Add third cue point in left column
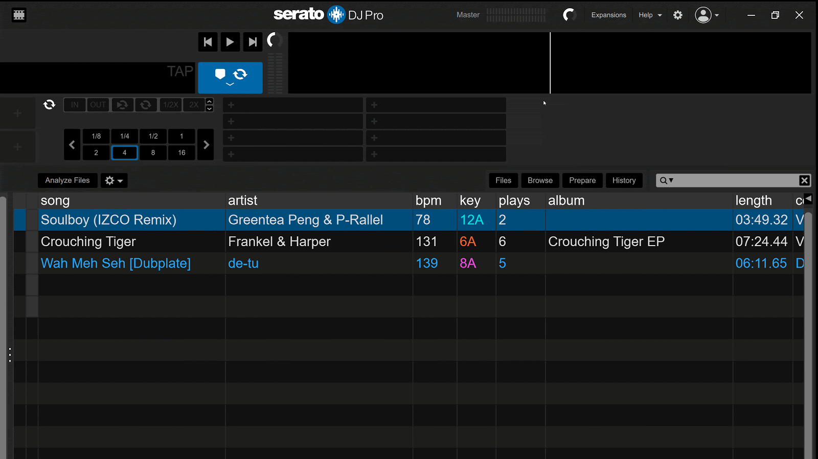The image size is (818, 459). [x=293, y=138]
